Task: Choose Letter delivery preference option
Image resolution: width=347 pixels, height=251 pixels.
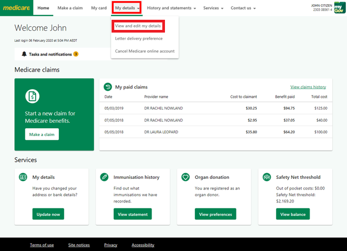Action: click(x=139, y=38)
